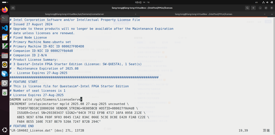The width and height of the screenshot is (275, 135).
Task: Click the 'Companion ID 2-N/A' line
Action: [28, 55]
